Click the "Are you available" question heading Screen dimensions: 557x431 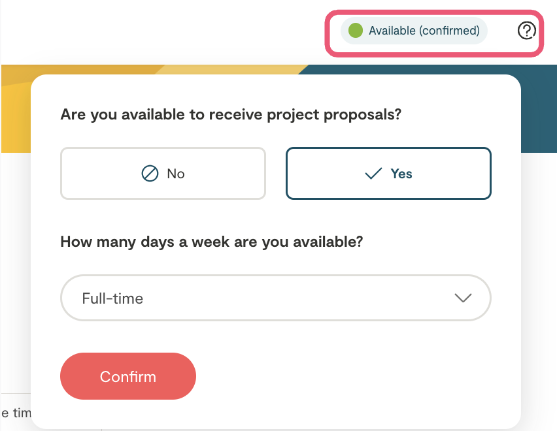pos(230,115)
